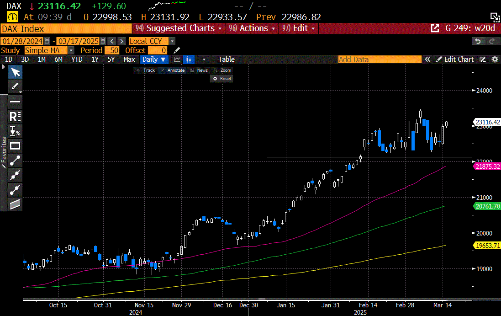The image size is (501, 316).
Task: Click the pop-out export icon near G 249
Action: pos(435,28)
